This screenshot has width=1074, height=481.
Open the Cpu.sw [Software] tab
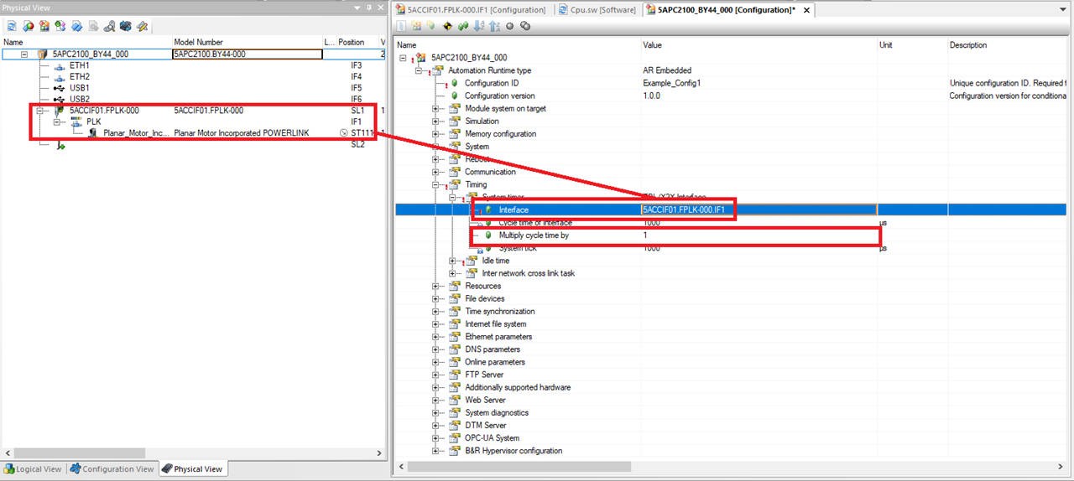[596, 10]
